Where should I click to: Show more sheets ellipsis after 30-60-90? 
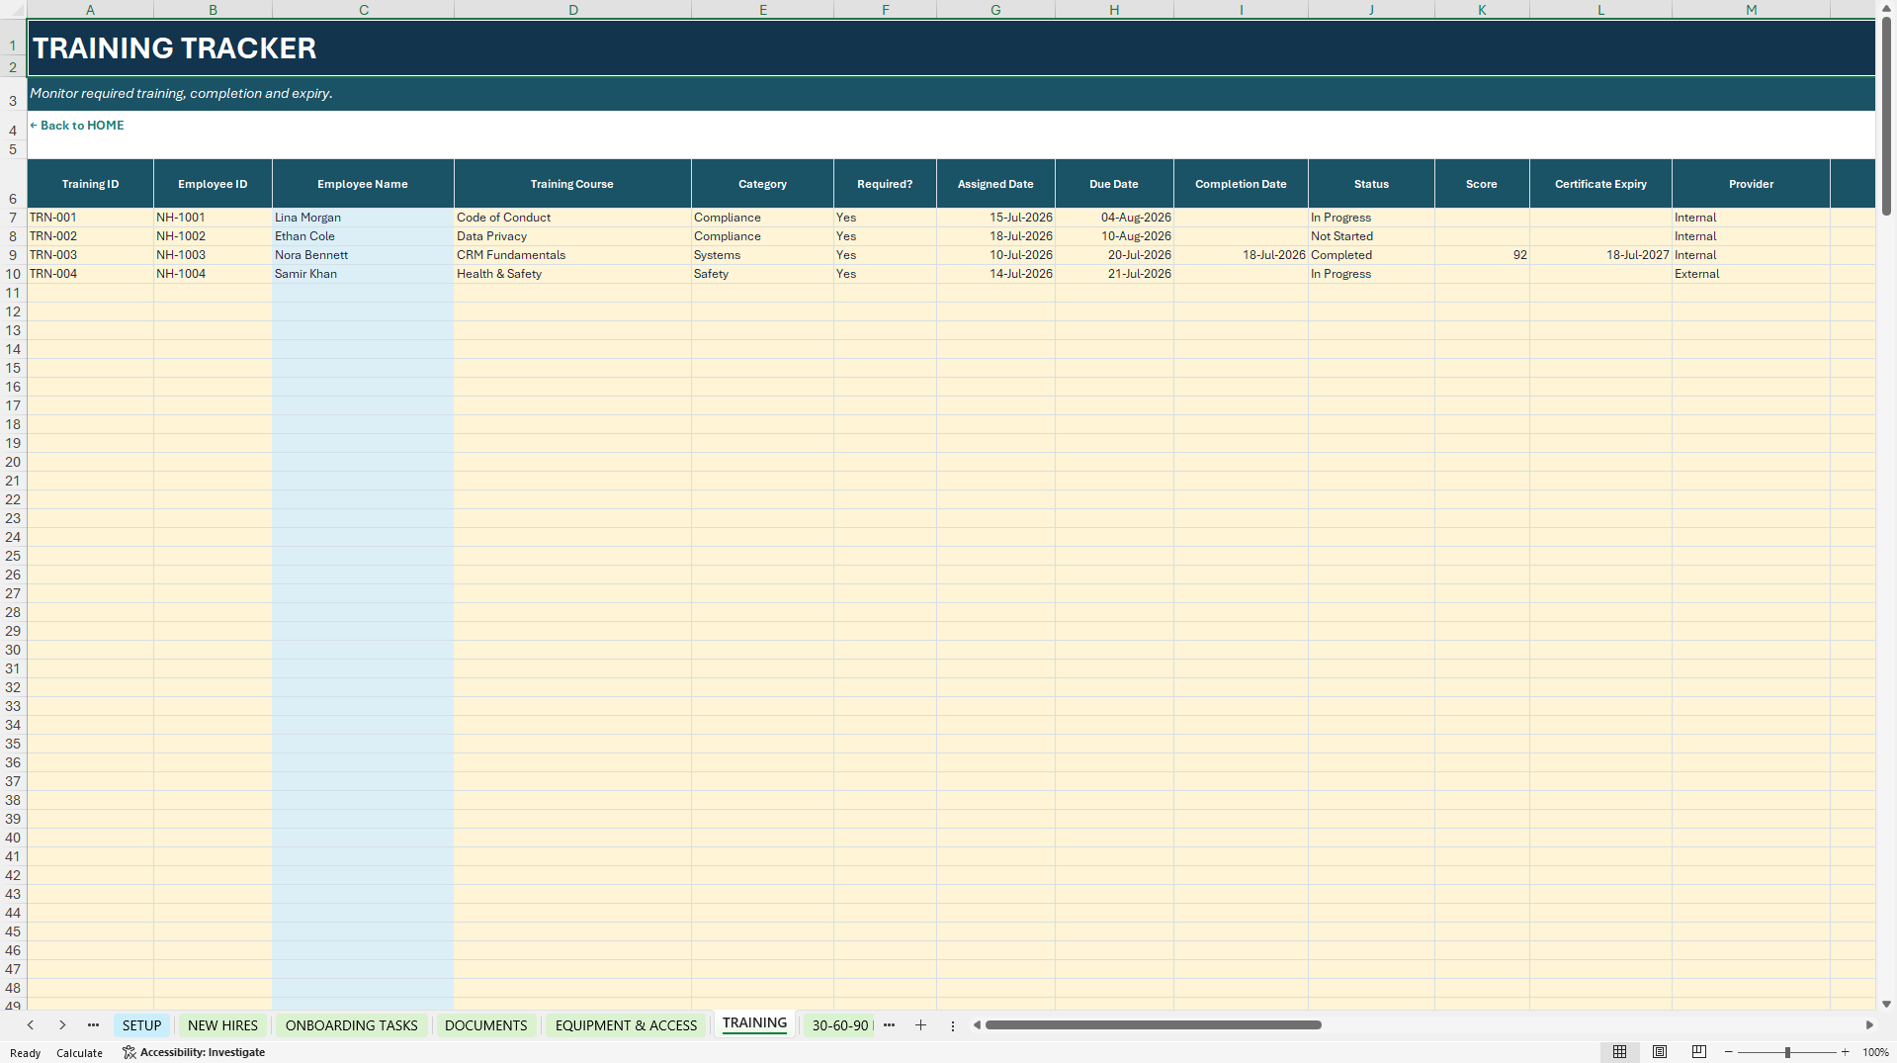click(889, 1025)
